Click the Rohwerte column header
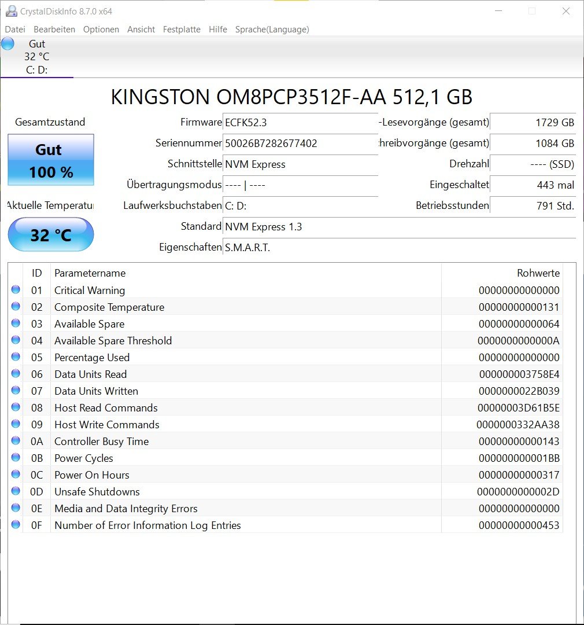This screenshot has width=584, height=625. coord(502,273)
